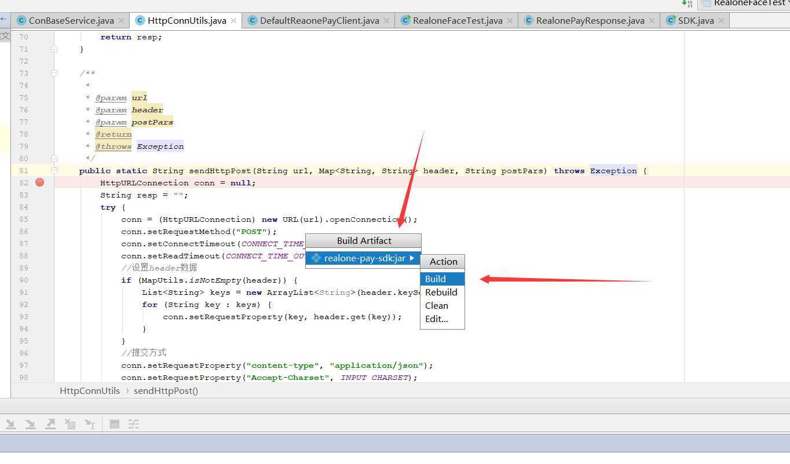The width and height of the screenshot is (790, 464).
Task: Click 'postPars' in the Javadoc comment
Action: pyautogui.click(x=152, y=122)
